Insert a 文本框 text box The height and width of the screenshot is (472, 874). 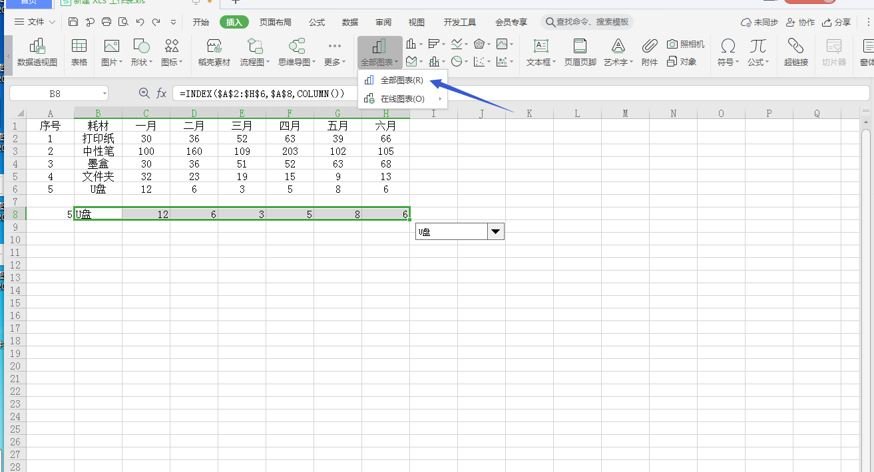541,53
